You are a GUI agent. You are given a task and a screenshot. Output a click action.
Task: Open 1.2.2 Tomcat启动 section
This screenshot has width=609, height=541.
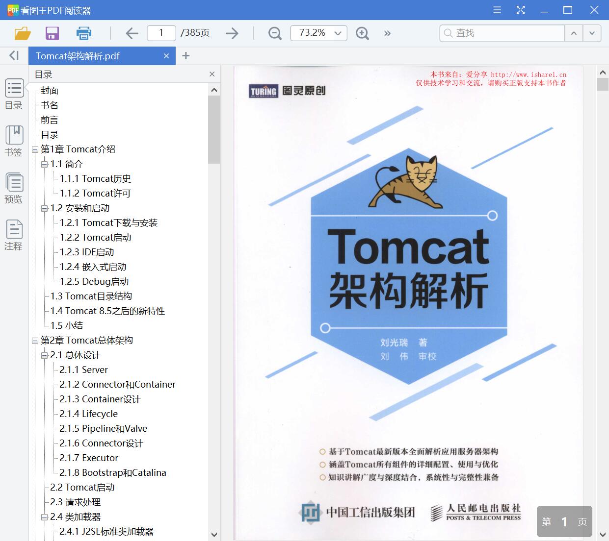click(95, 238)
